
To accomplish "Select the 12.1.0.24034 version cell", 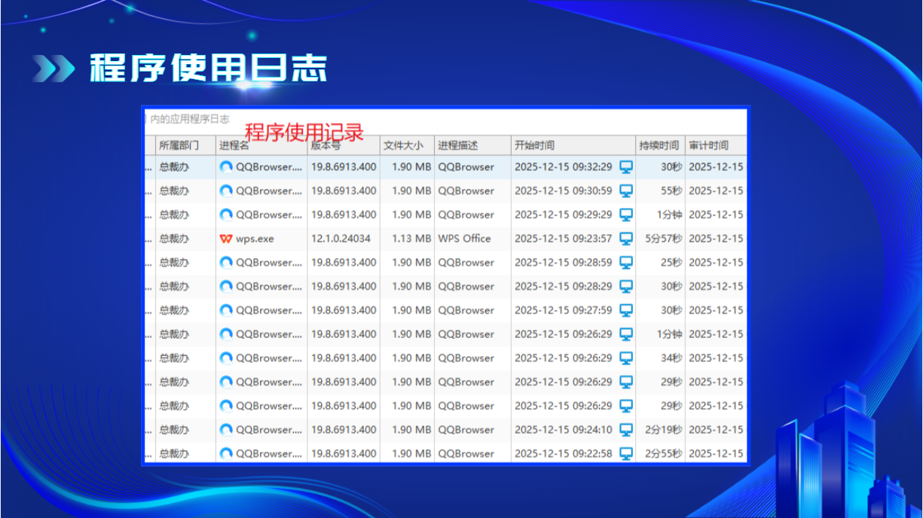I will coord(341,239).
